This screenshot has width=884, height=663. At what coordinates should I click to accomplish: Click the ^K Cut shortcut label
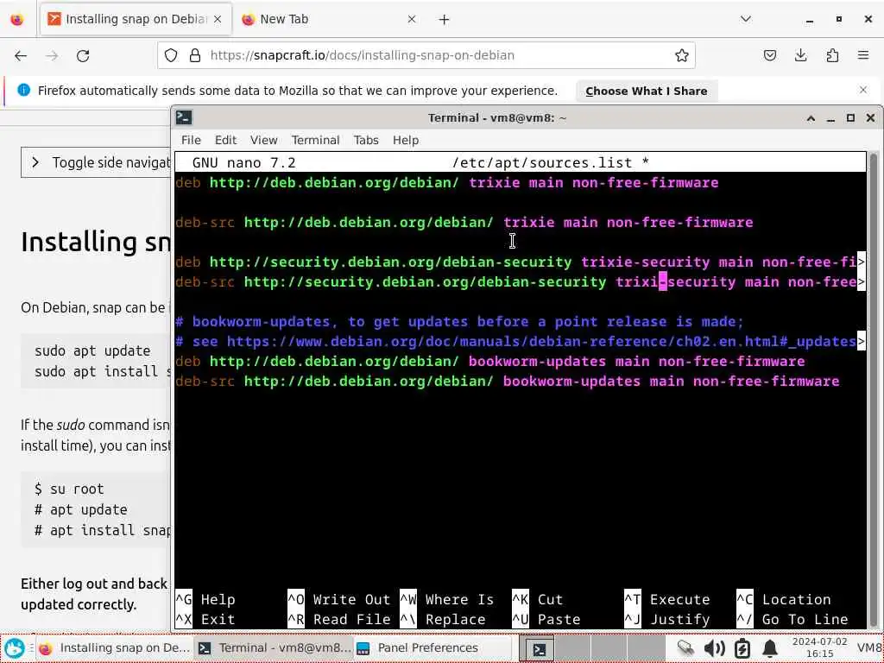tap(537, 599)
